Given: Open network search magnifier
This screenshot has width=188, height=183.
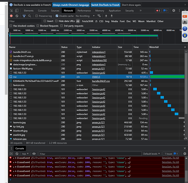Looking at the screenshot, I should [29, 16].
